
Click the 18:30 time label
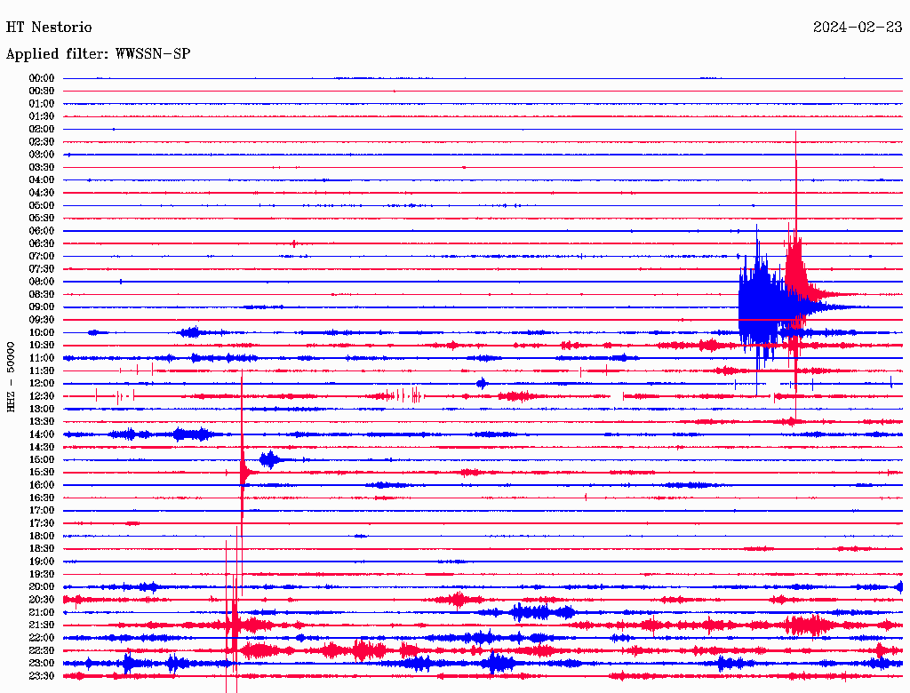coord(42,549)
